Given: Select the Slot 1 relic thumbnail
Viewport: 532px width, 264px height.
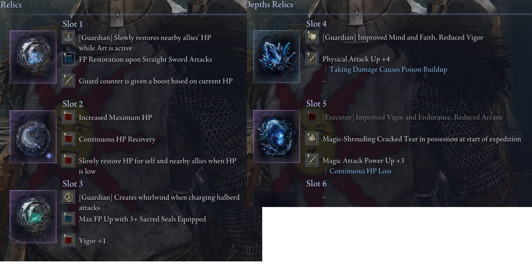Looking at the screenshot, I should click(x=33, y=57).
